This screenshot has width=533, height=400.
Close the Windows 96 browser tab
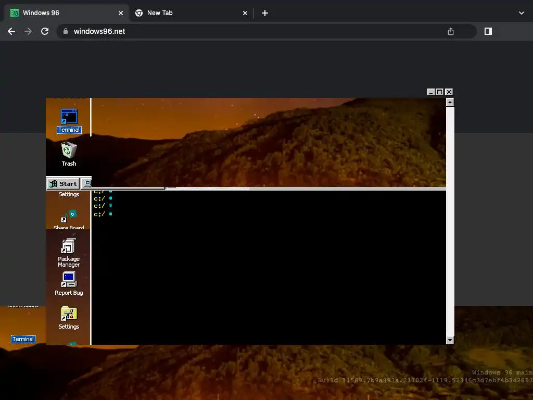pyautogui.click(x=121, y=13)
